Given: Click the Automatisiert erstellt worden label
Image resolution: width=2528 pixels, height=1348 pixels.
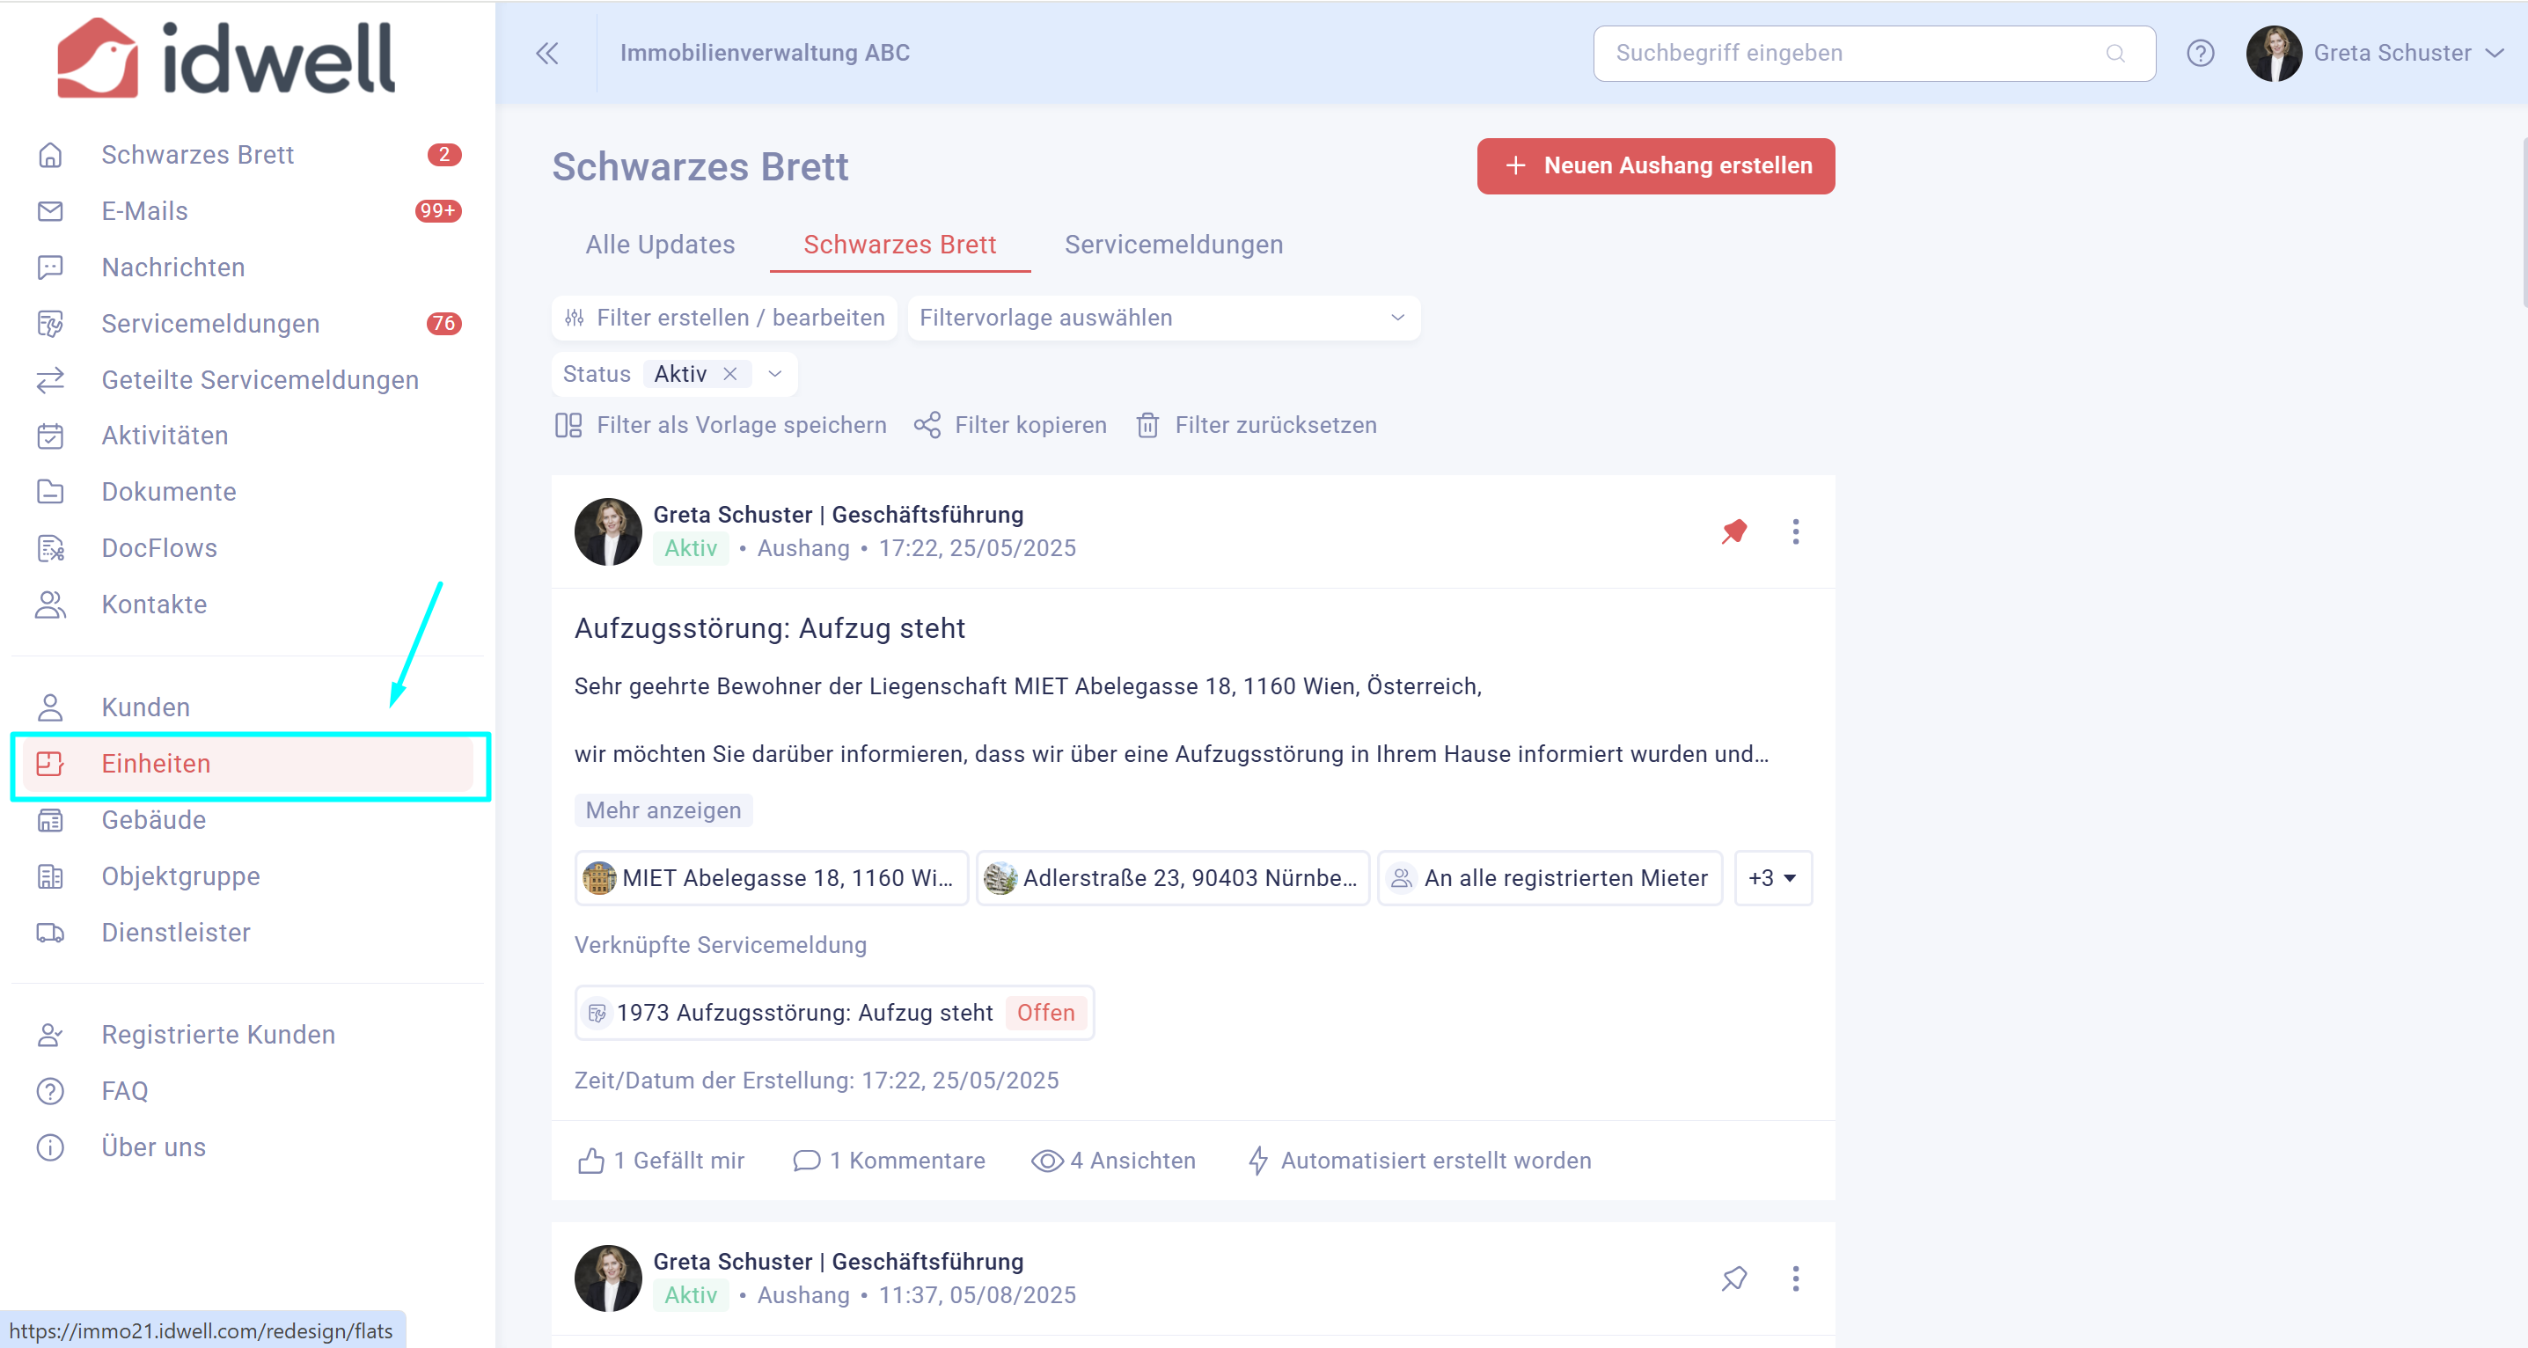Looking at the screenshot, I should point(1436,1161).
